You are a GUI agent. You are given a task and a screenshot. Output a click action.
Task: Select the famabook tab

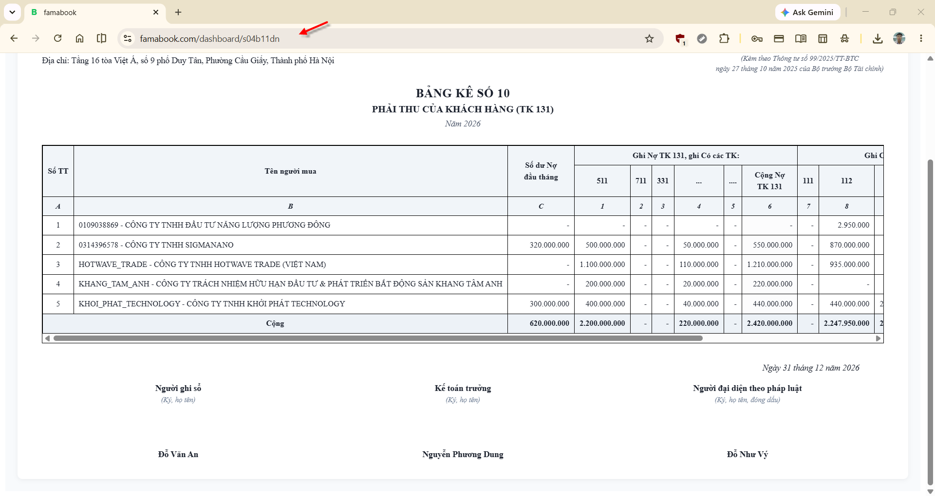94,13
